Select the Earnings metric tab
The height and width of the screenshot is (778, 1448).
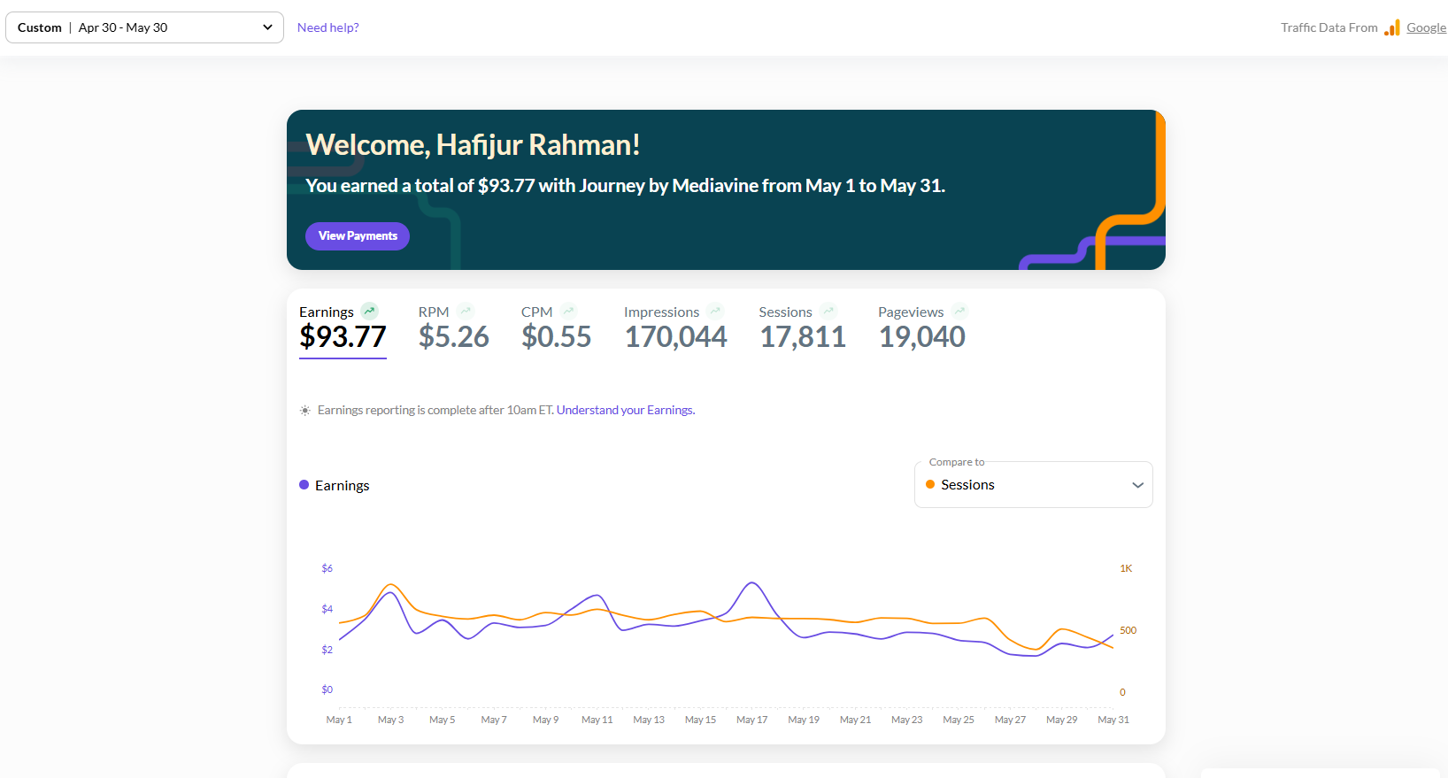[x=343, y=329]
